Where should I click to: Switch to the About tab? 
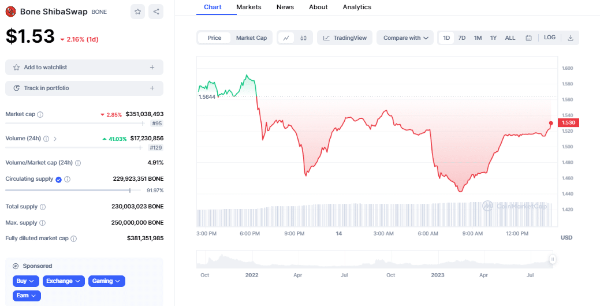318,7
